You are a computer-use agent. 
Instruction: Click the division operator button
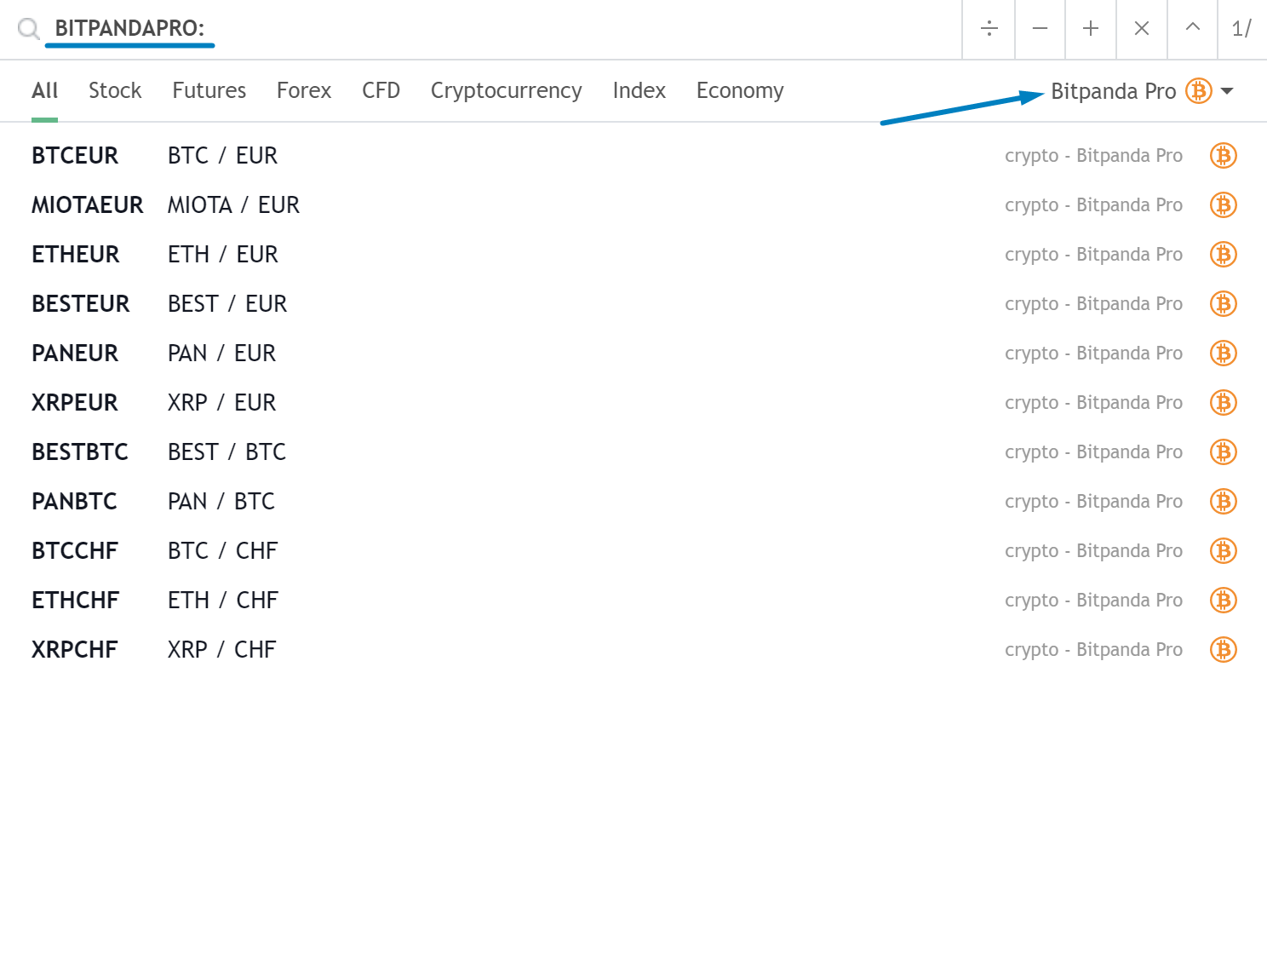(x=989, y=29)
